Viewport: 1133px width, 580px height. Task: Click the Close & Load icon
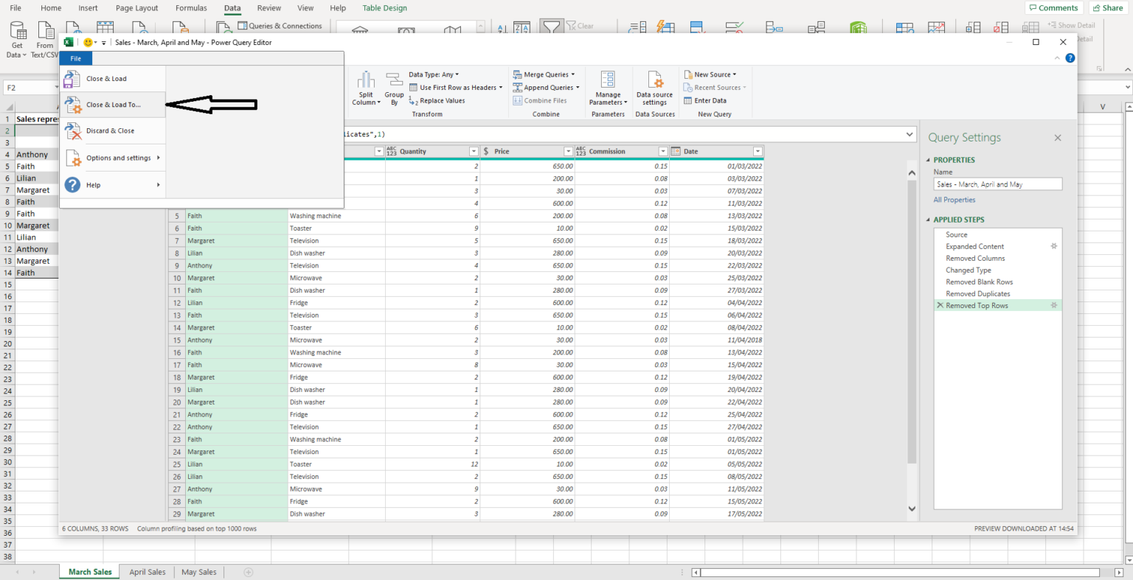[x=72, y=79]
